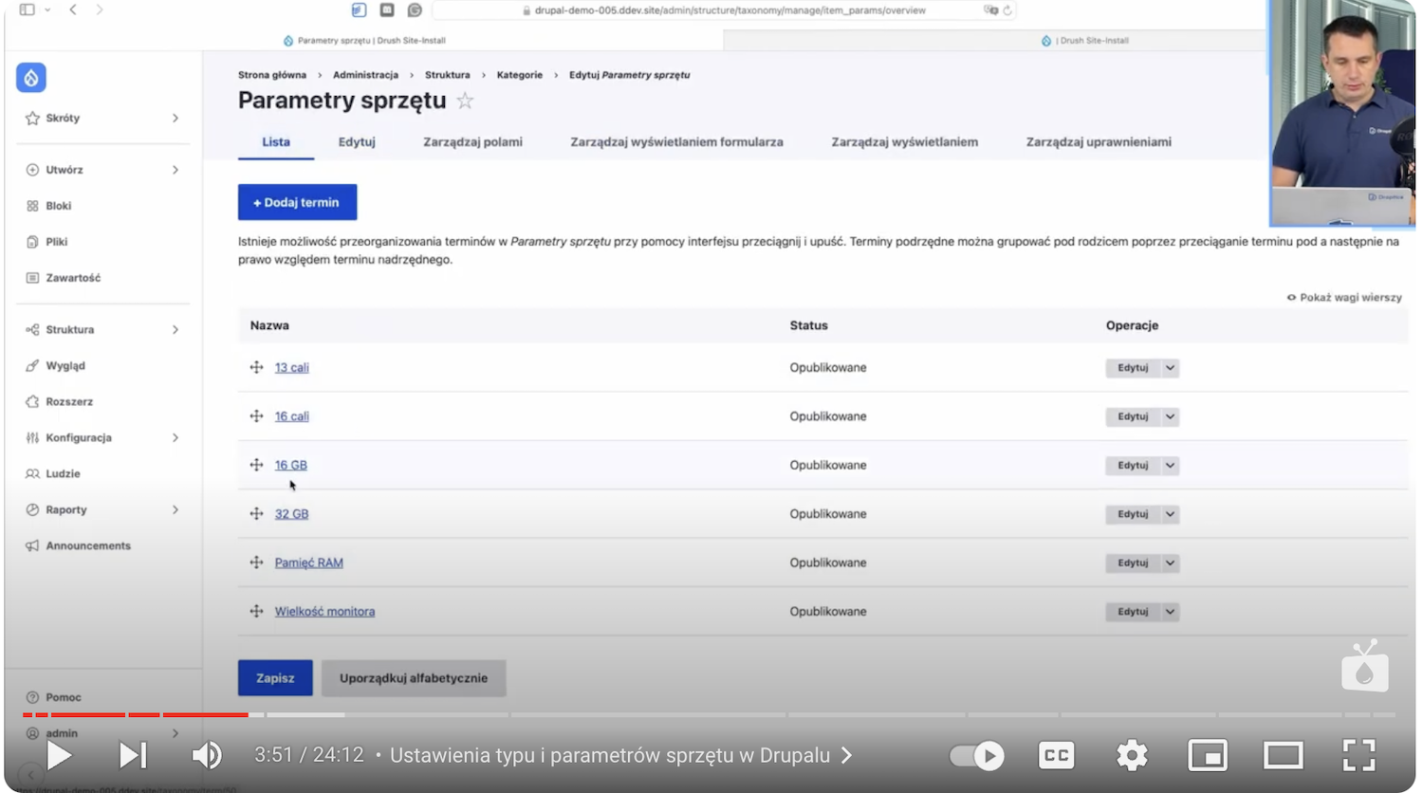Expand the Raporty sidebar chevron
1423x793 pixels.
176,510
